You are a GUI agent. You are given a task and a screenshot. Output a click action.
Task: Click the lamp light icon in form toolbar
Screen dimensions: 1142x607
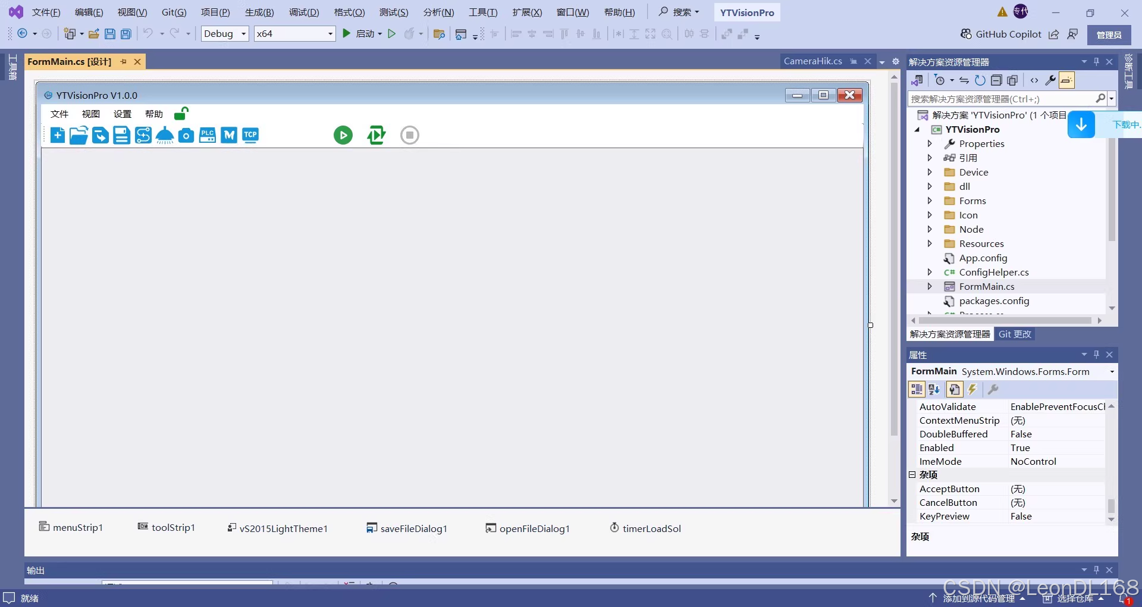coord(165,135)
